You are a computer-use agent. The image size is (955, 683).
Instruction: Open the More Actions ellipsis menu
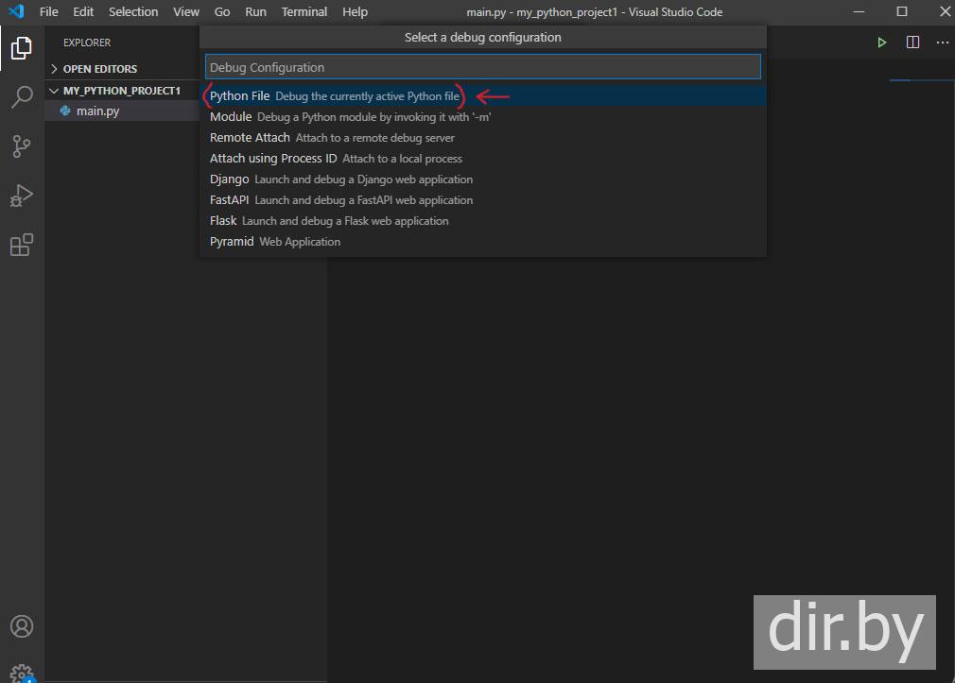pos(942,43)
